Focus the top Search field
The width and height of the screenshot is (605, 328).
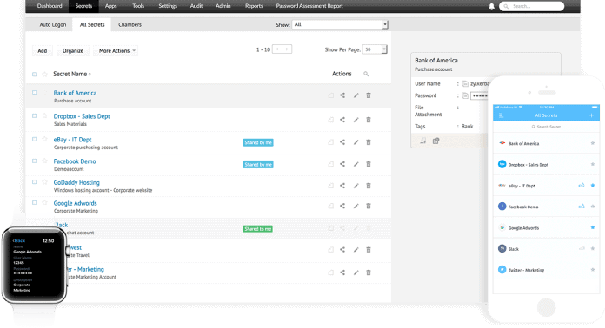point(532,6)
